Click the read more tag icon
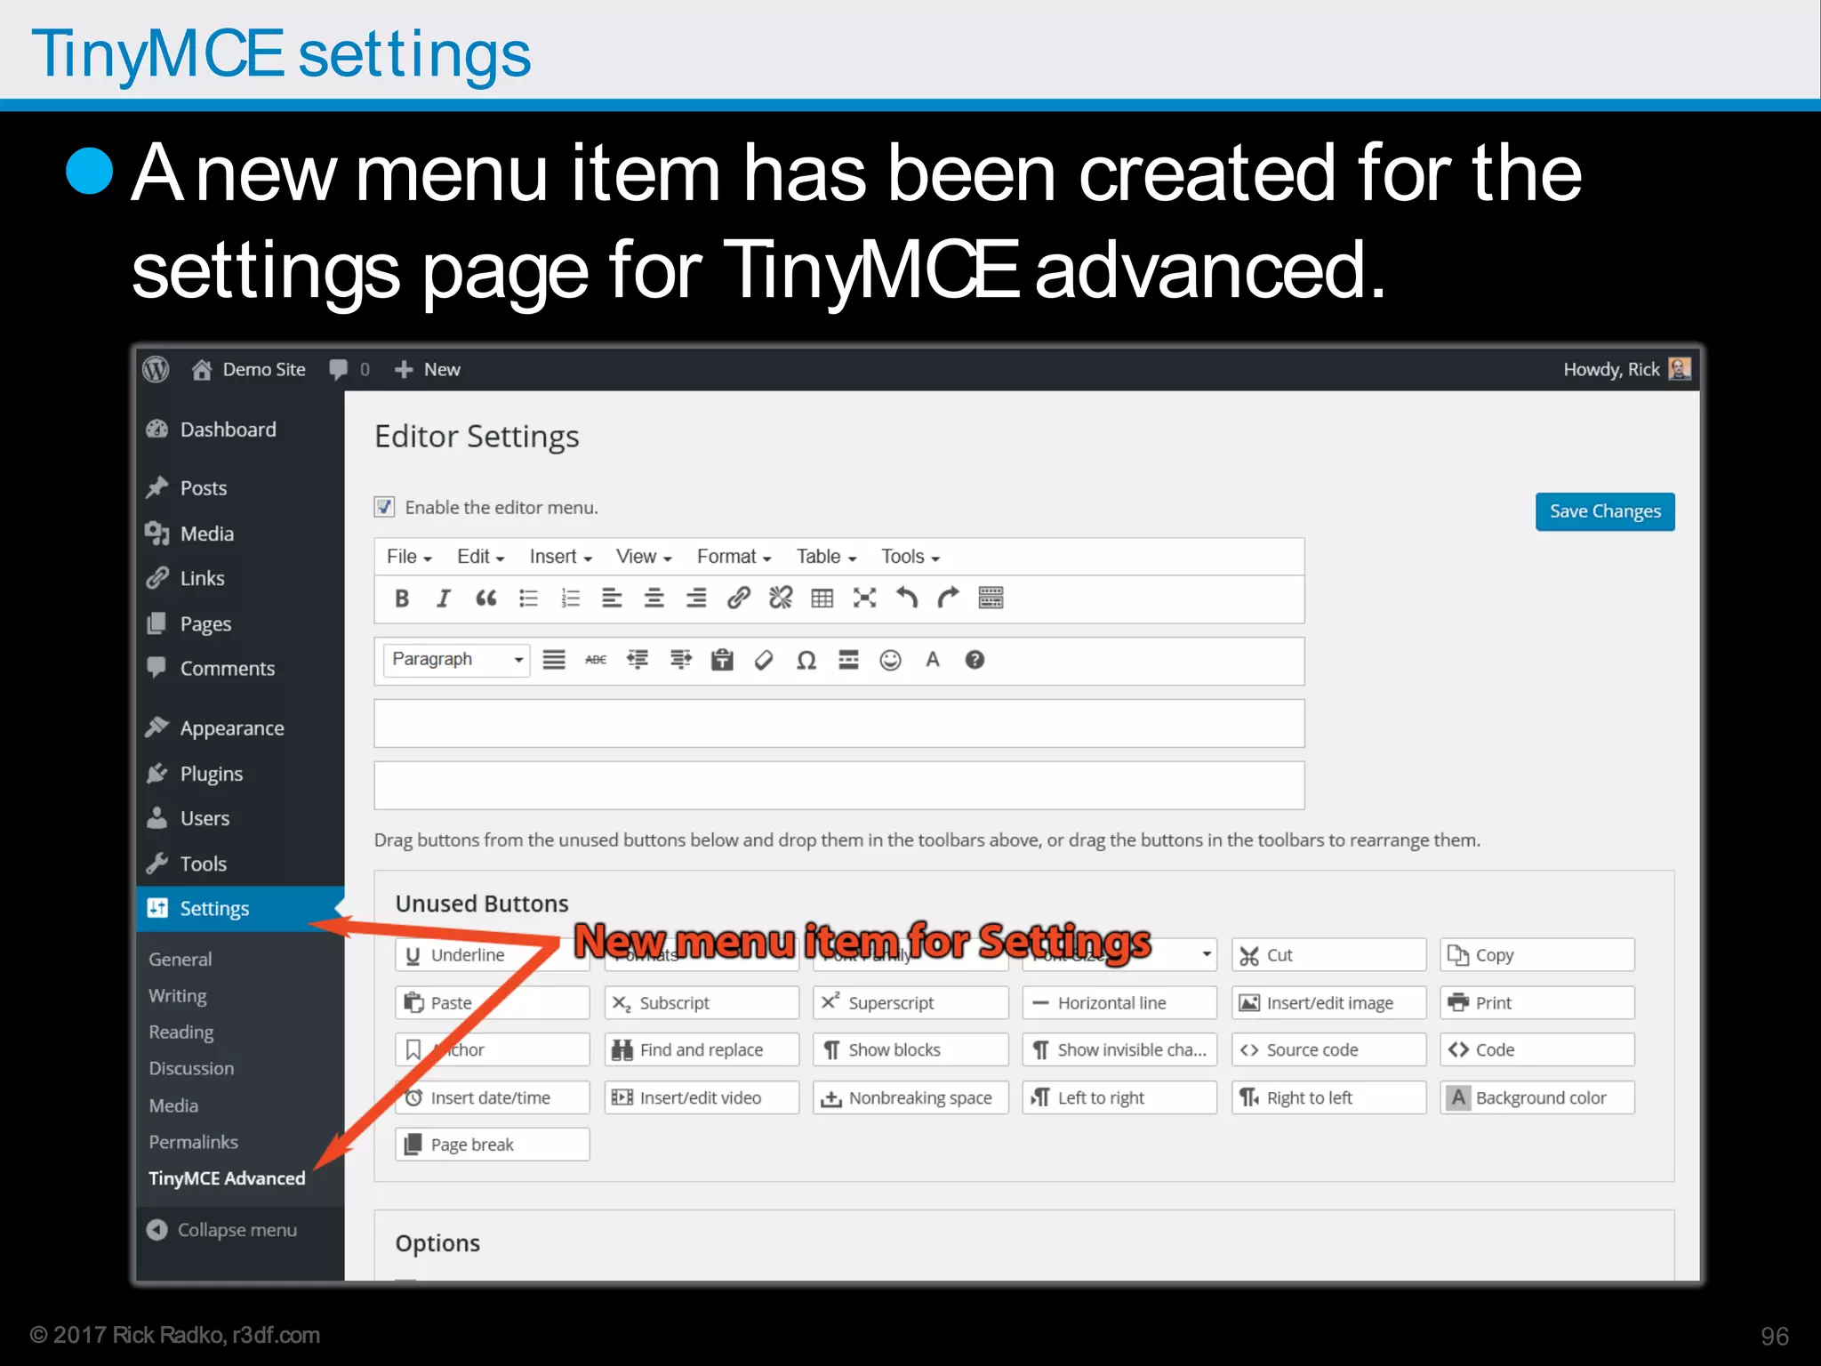Screen dimensions: 1821x1366 (x=848, y=660)
